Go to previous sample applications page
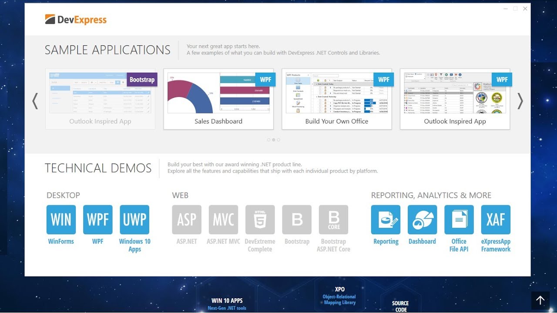Viewport: 557px width, 313px height. [35, 101]
